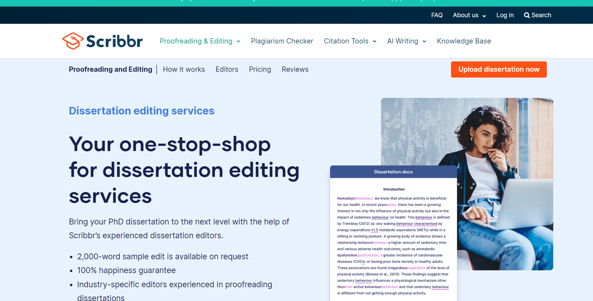Viewport: 593px width, 301px height.
Task: Expand the Citation Tools chevron
Action: (x=375, y=41)
